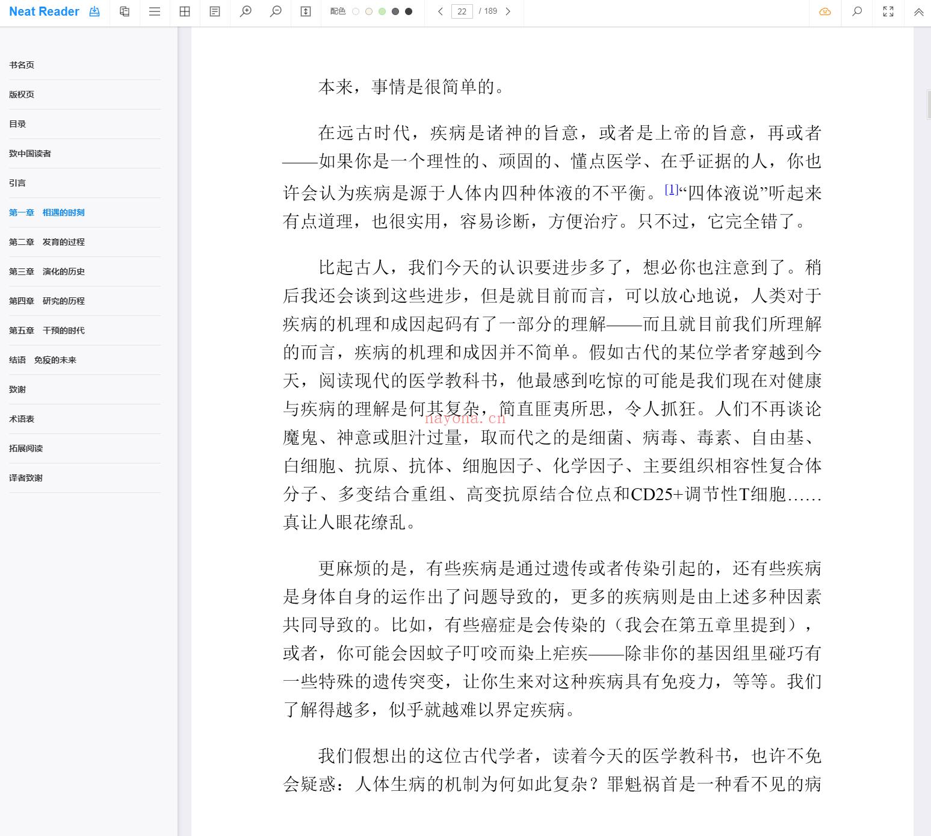Open the 书名页 chapter entry
The height and width of the screenshot is (836, 931).
tap(85, 65)
